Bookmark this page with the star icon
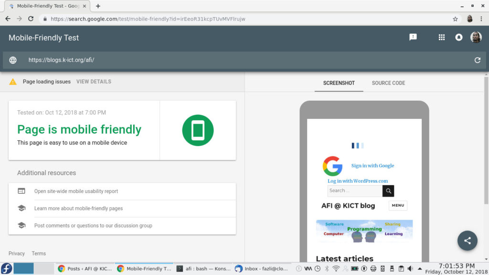This screenshot has width=489, height=275. pyautogui.click(x=455, y=19)
